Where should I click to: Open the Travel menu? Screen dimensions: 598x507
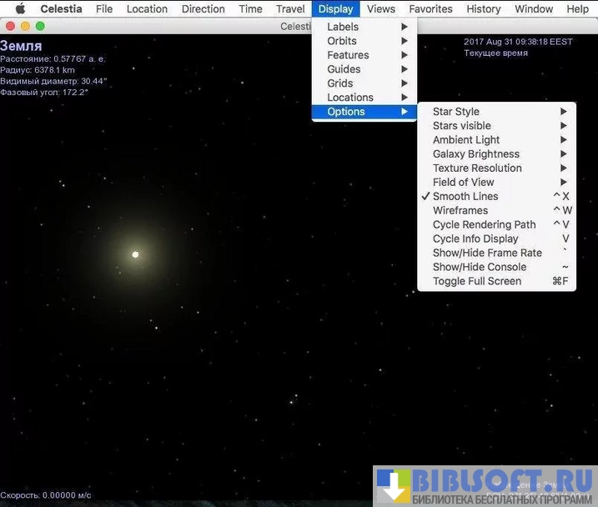coord(290,9)
